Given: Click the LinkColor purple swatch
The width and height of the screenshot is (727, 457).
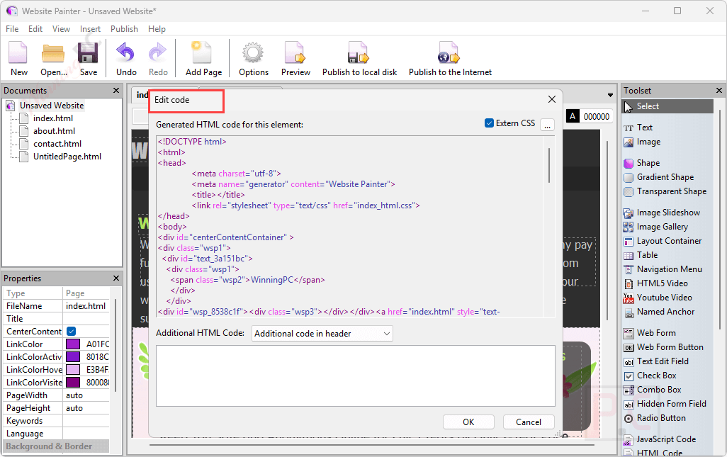Looking at the screenshot, I should click(73, 344).
